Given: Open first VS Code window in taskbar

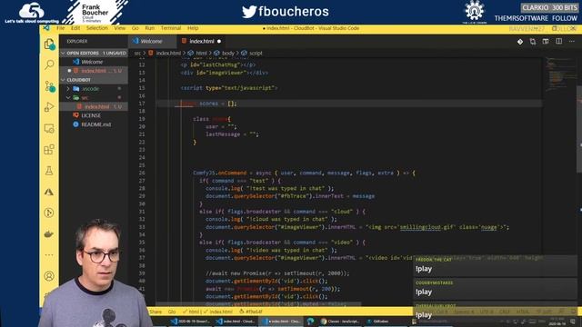Looking at the screenshot, I should (190, 321).
